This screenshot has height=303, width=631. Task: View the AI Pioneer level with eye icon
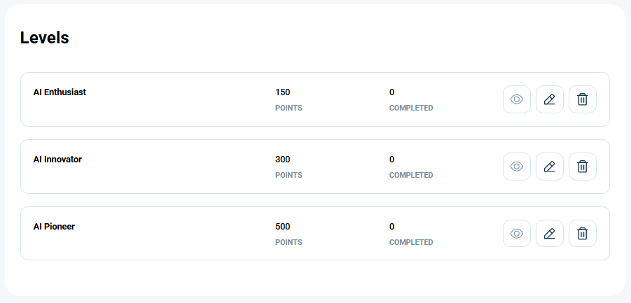click(x=517, y=234)
